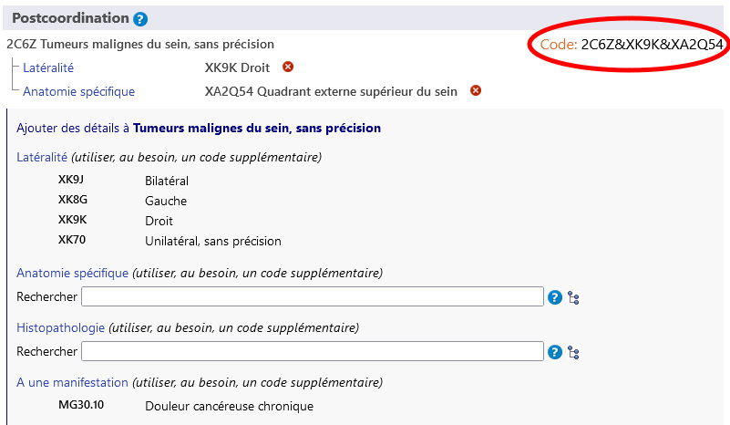
Task: Open help for Anatomie spécifique search
Action: pos(554,296)
